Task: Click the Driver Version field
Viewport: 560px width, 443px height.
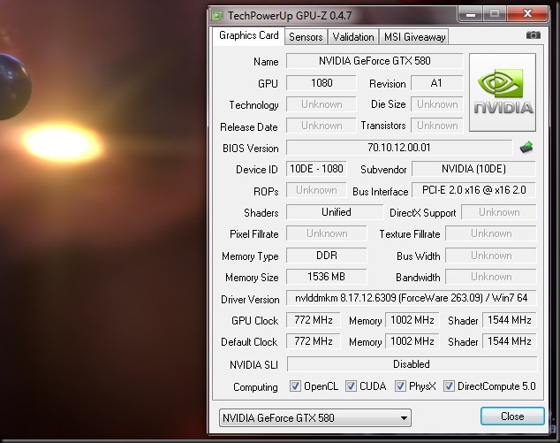Action: tap(412, 298)
